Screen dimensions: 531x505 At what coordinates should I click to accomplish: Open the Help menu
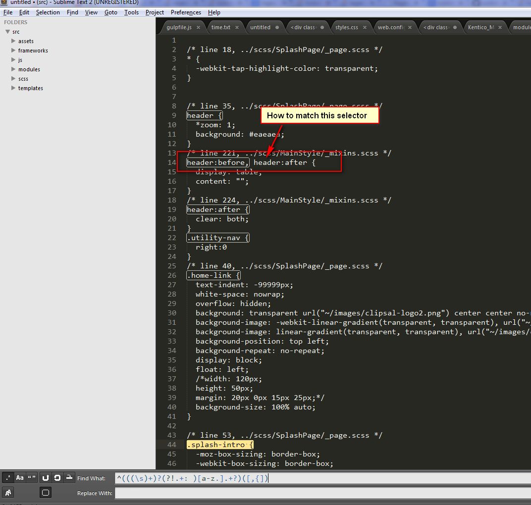214,12
